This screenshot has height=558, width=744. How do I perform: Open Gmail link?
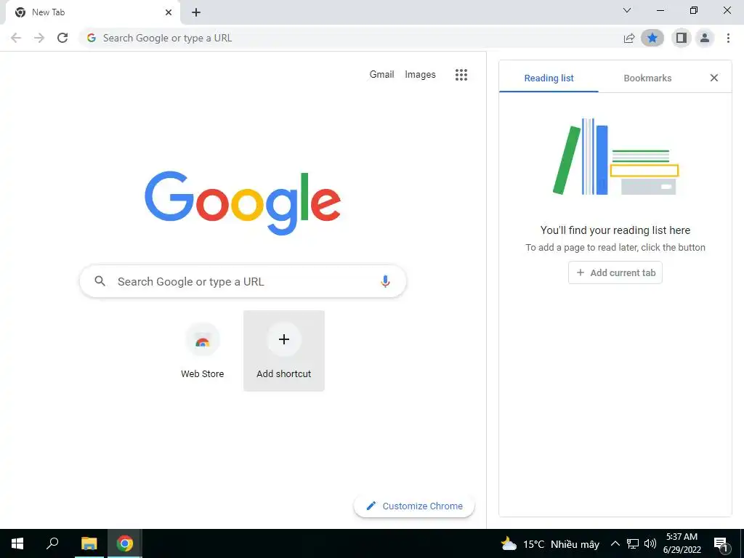[382, 75]
